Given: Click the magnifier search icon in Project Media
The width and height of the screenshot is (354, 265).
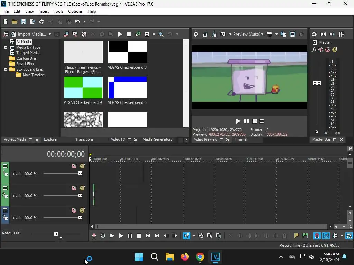Looking at the screenshot, I should pos(161,34).
